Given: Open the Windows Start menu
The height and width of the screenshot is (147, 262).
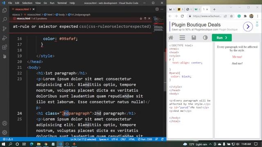Looking at the screenshot, I should [x=3, y=144].
